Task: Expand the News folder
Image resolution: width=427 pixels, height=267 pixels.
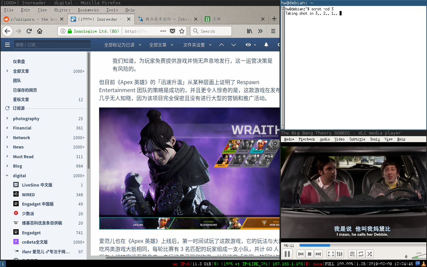Action: (x=7, y=147)
